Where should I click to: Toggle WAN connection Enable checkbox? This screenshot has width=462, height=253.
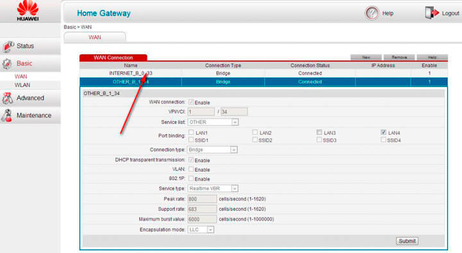pyautogui.click(x=191, y=102)
